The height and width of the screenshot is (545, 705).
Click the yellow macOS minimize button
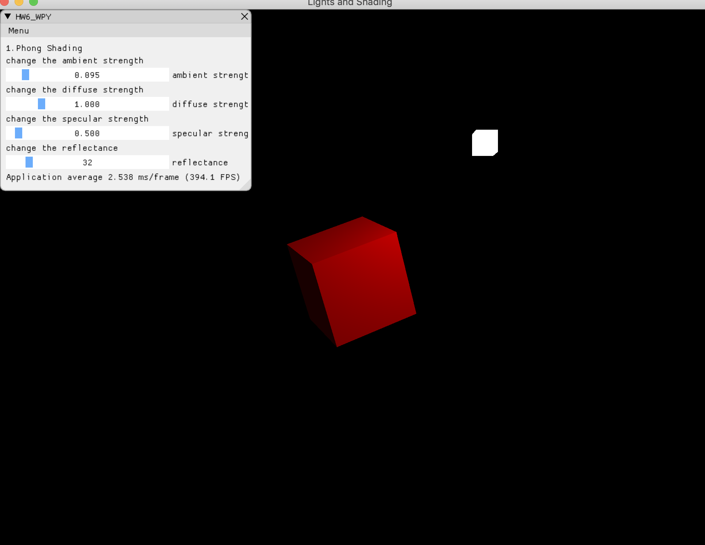point(19,2)
